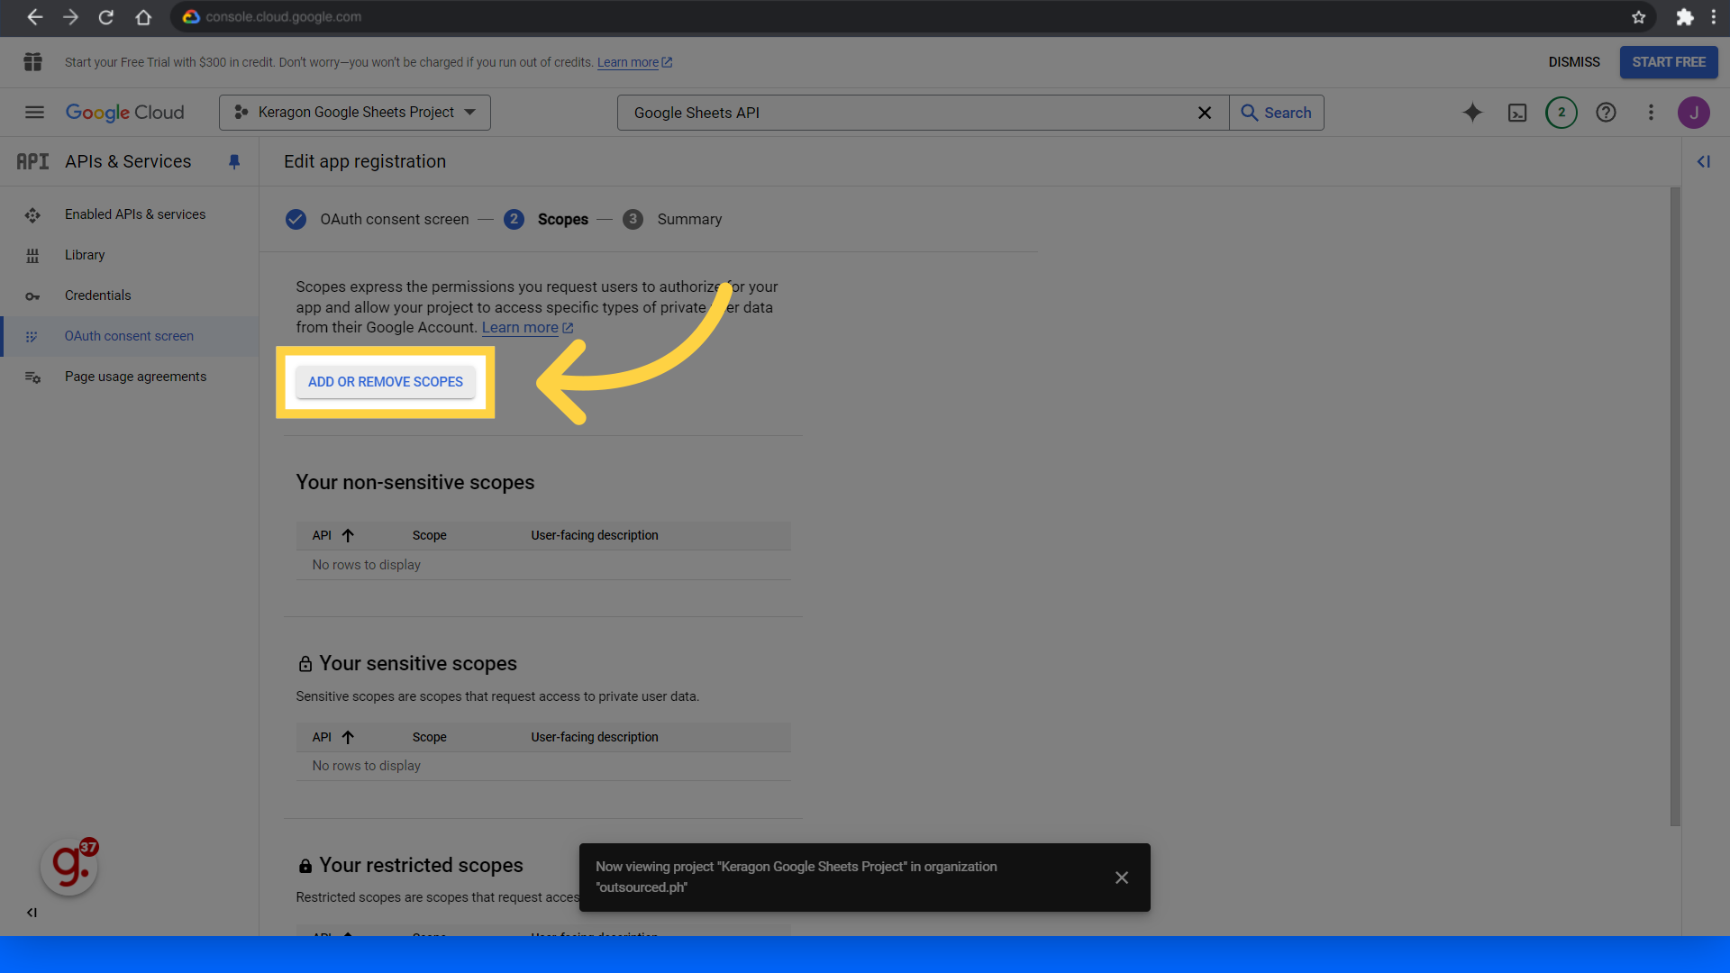
Task: Open the main navigation hamburger menu
Action: pyautogui.click(x=34, y=113)
